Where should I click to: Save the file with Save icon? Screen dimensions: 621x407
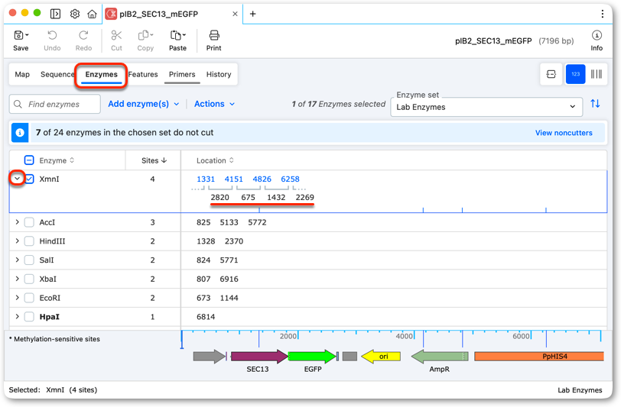tap(18, 36)
